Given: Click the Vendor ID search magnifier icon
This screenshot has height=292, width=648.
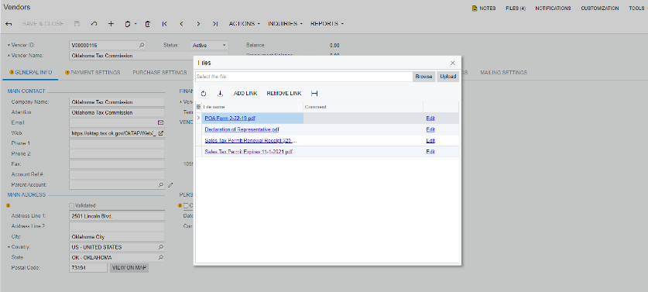Looking at the screenshot, I should click(142, 45).
